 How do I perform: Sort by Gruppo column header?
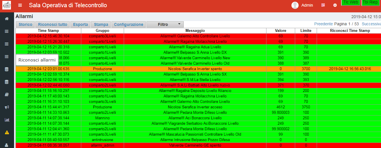(x=102, y=31)
